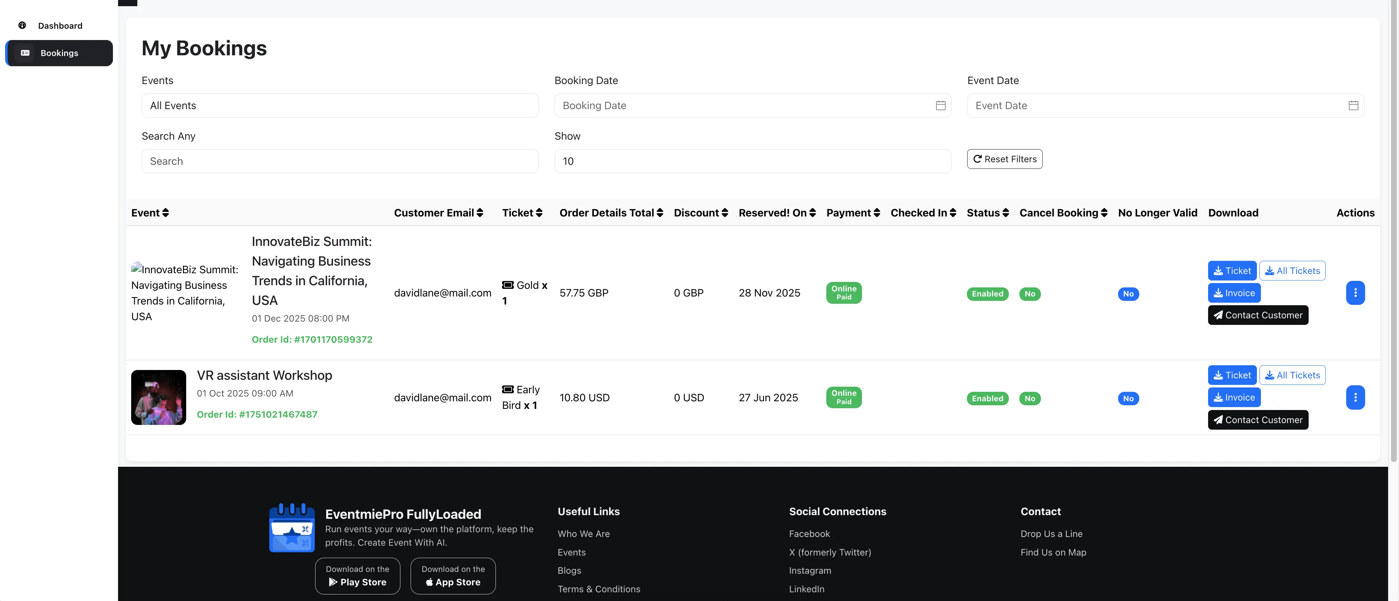Expand the Reserved! On sort control
Screen dimensions: 1399x601
[812, 212]
